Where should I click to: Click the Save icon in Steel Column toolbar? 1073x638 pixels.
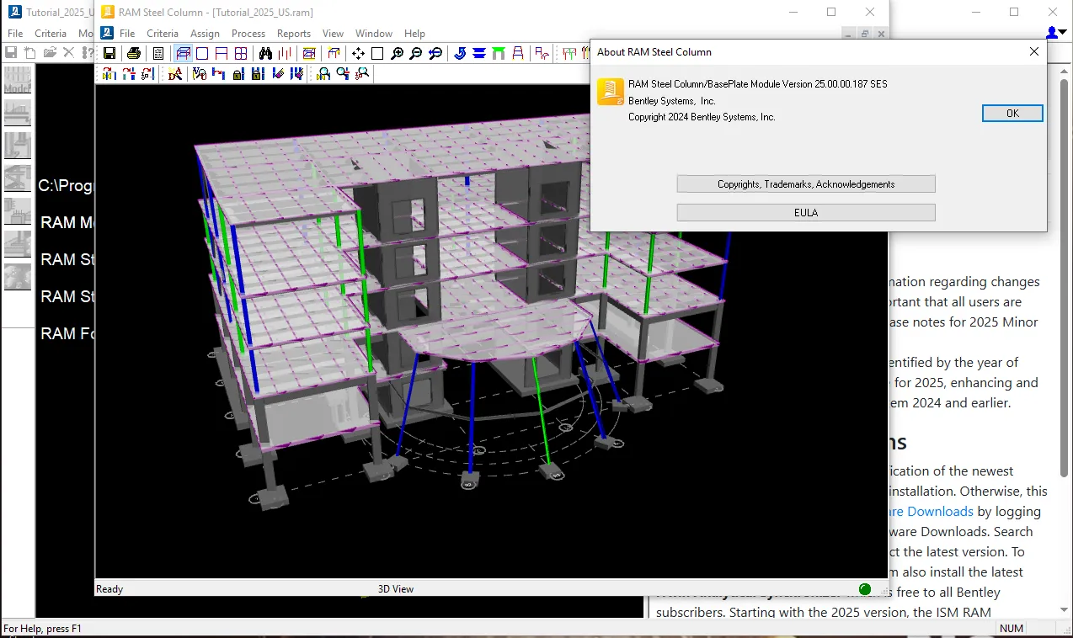tap(109, 53)
